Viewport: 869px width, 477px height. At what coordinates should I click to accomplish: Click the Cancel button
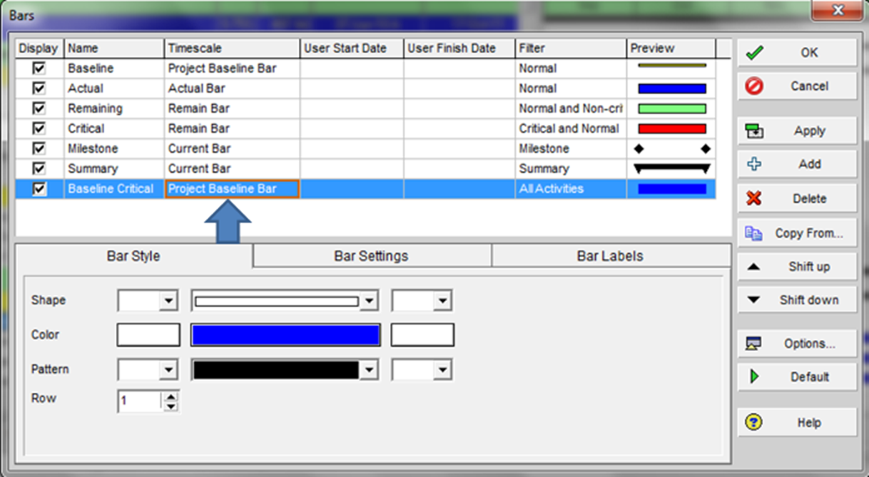click(797, 86)
